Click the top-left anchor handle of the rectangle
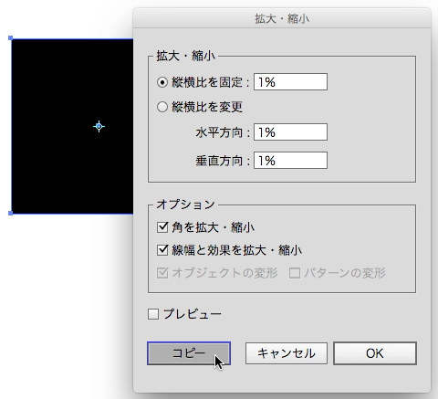Image resolution: width=438 pixels, height=399 pixels. (11, 38)
